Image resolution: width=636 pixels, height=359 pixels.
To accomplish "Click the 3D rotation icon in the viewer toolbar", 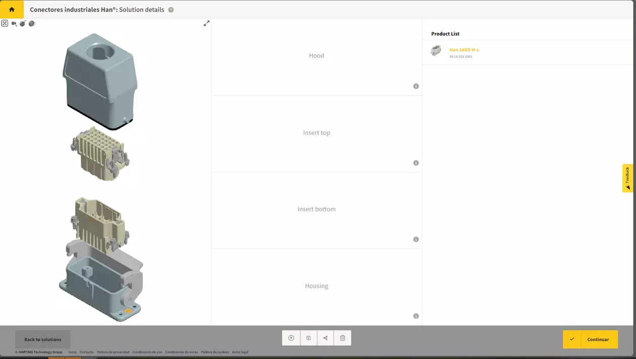I will coord(23,23).
